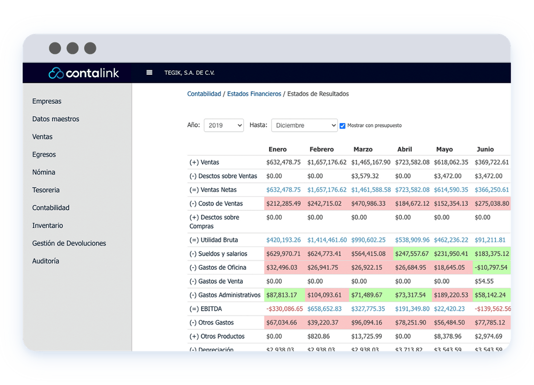The image size is (534, 385).
Task: Uncheck 'Mostrar con presupuesto'
Action: click(x=342, y=125)
